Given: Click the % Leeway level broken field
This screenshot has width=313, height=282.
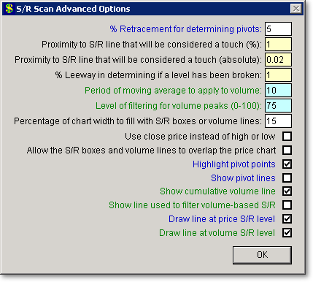Looking at the screenshot, I should coord(278,75).
